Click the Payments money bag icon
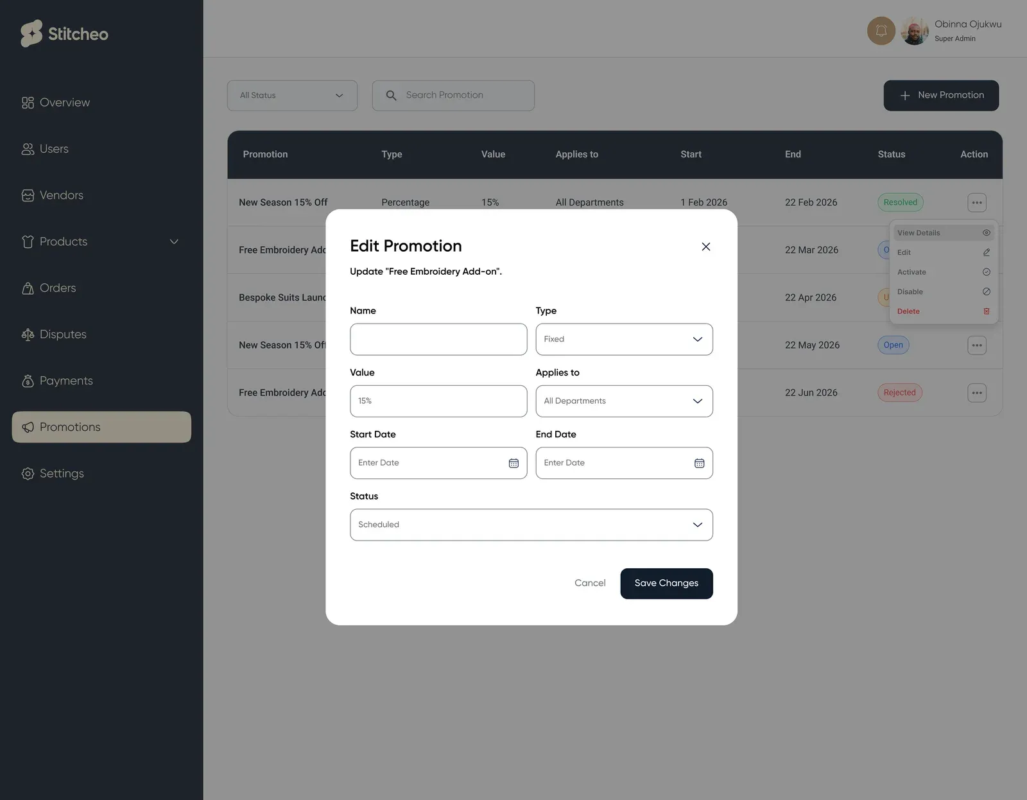 pos(28,381)
